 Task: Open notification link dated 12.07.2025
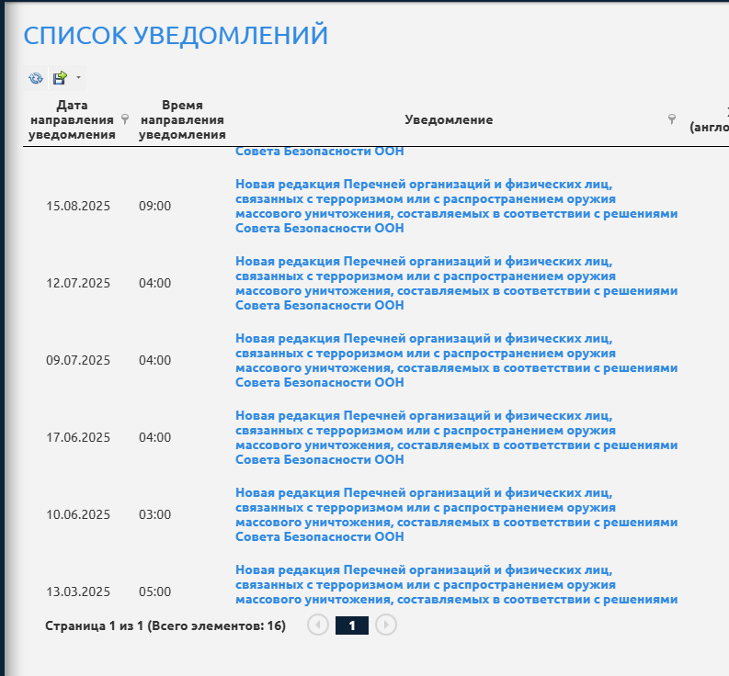coord(456,284)
